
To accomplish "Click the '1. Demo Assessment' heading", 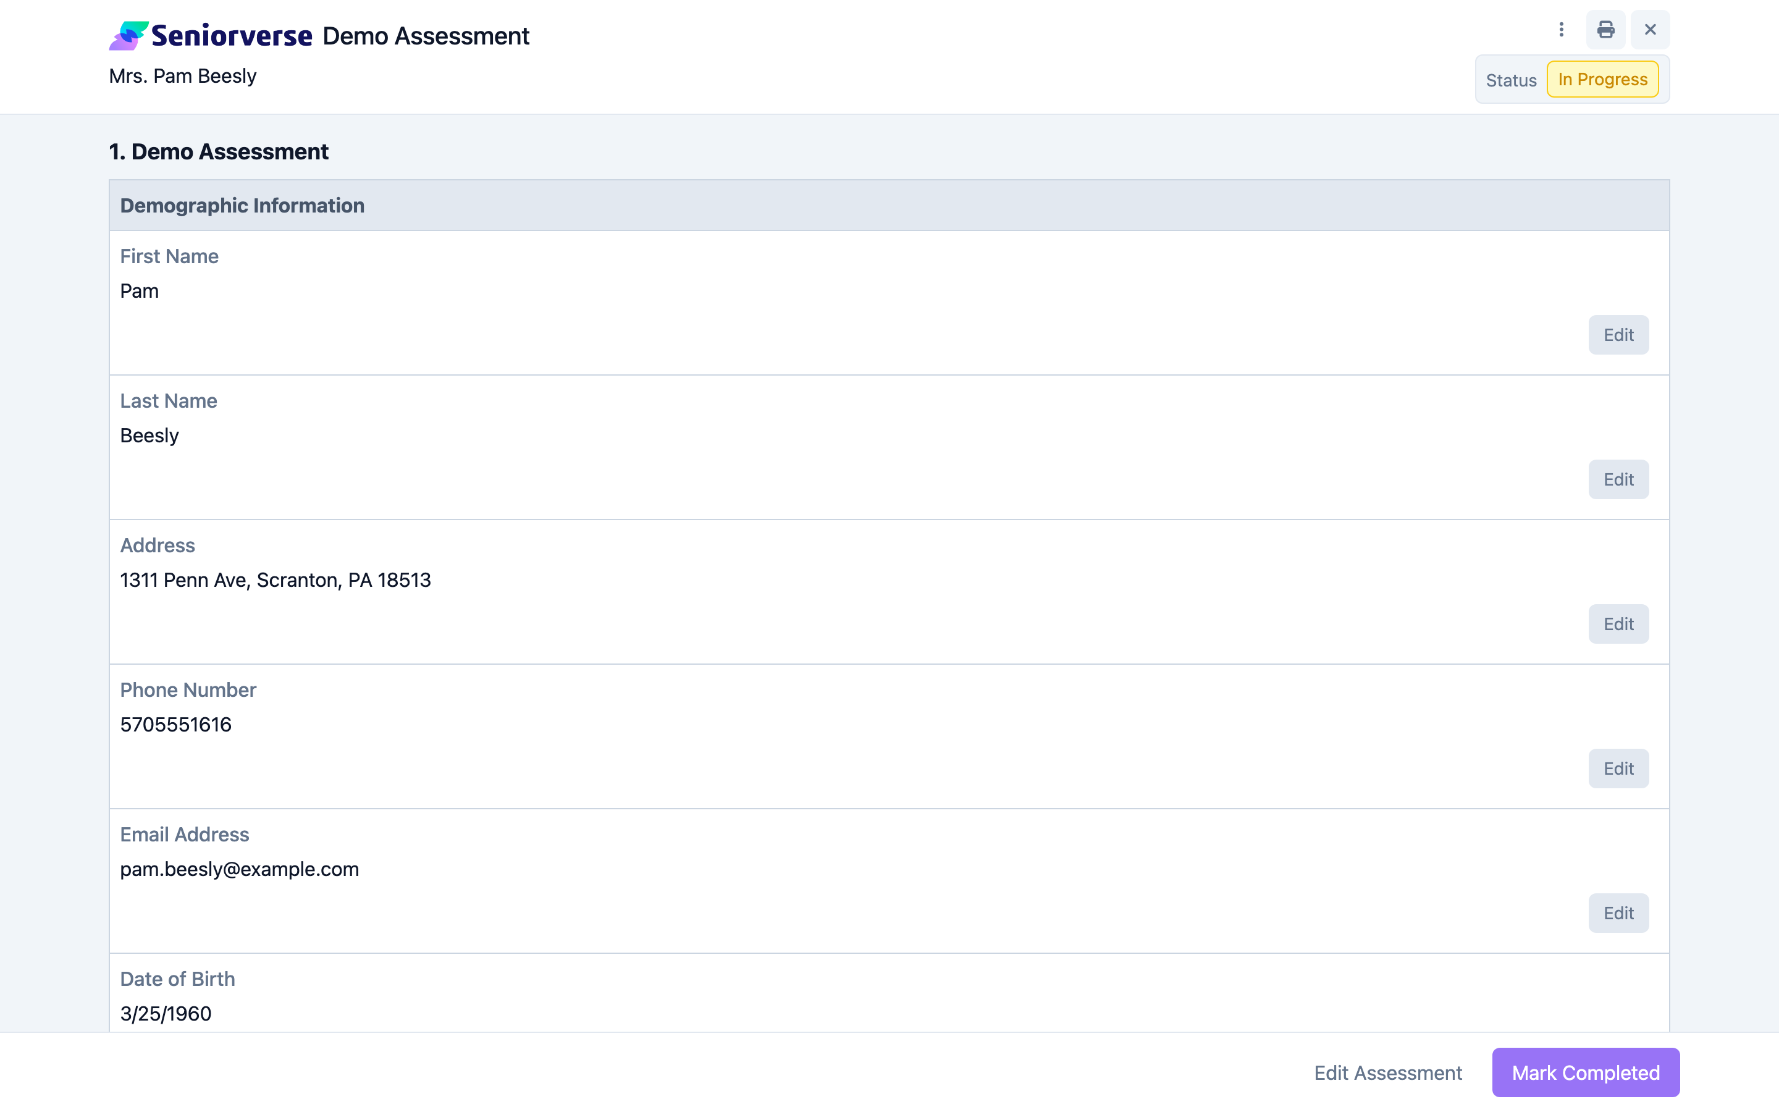I will coord(218,151).
